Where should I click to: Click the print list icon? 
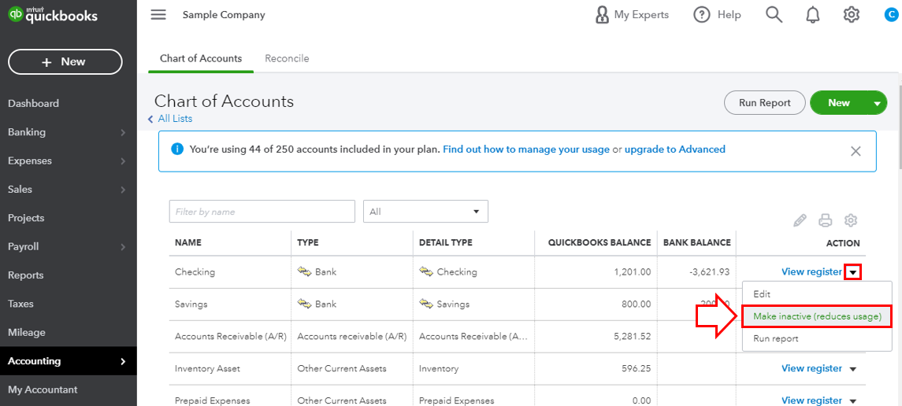click(825, 220)
